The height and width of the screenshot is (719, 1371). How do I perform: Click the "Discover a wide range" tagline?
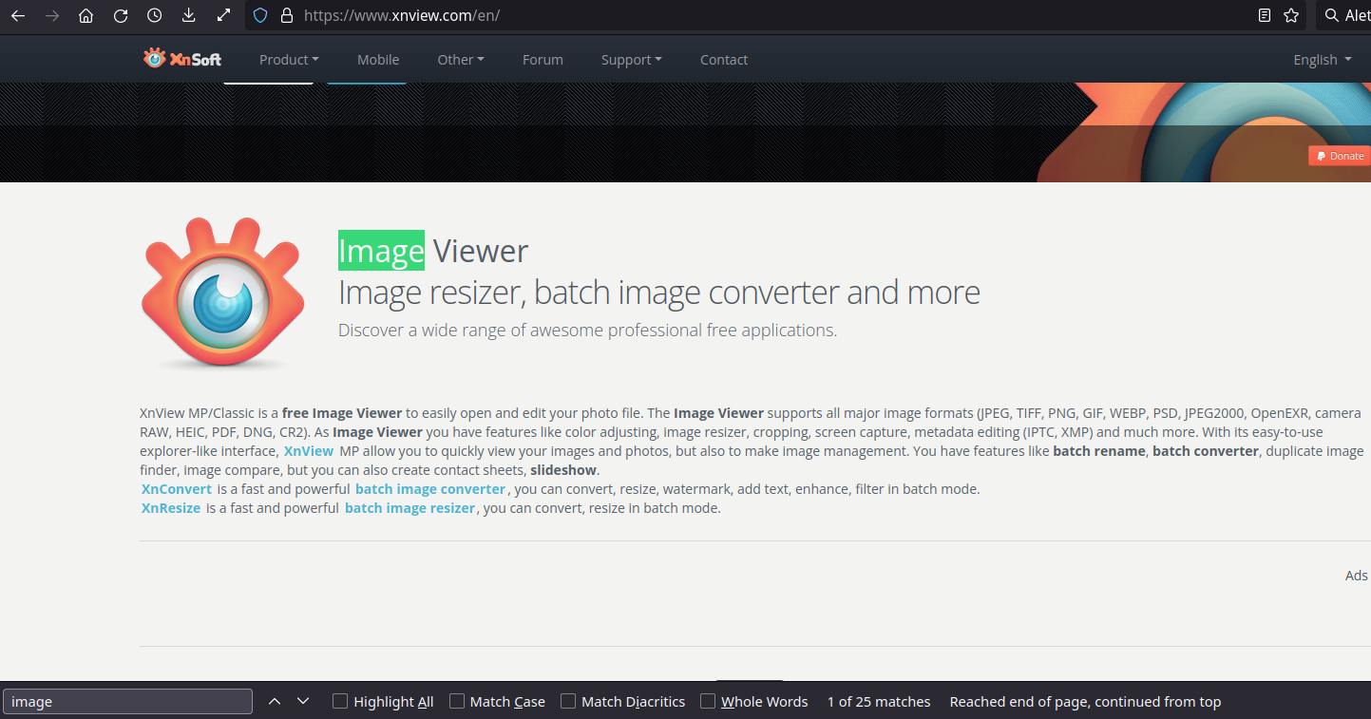(x=587, y=331)
